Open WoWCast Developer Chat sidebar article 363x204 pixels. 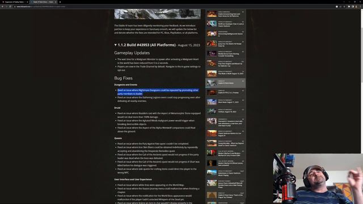226,24
